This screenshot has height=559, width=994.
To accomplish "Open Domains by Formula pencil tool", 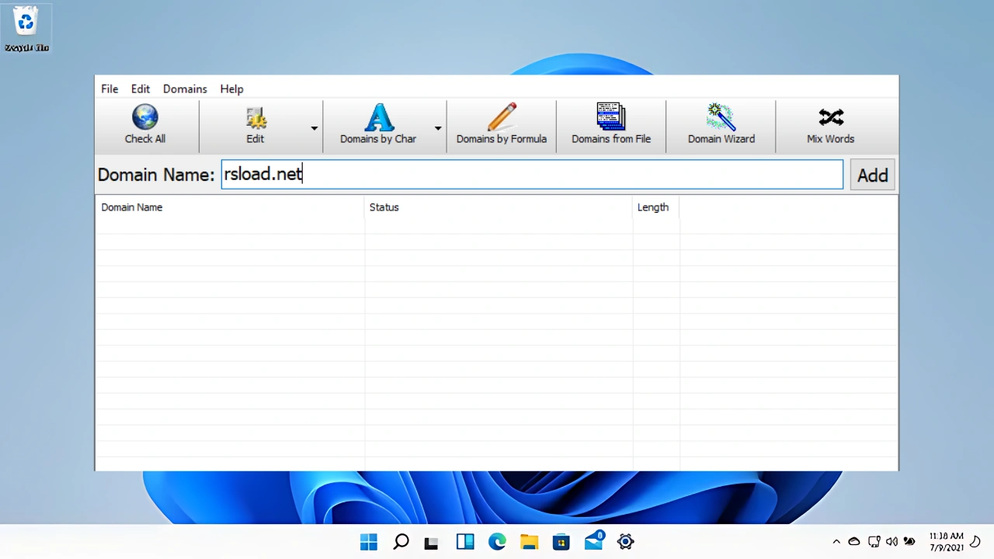I will 502,126.
